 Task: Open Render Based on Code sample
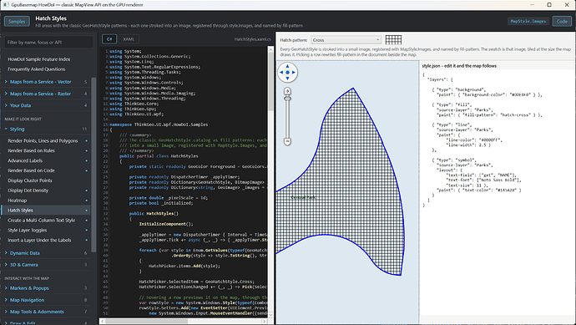coord(46,170)
